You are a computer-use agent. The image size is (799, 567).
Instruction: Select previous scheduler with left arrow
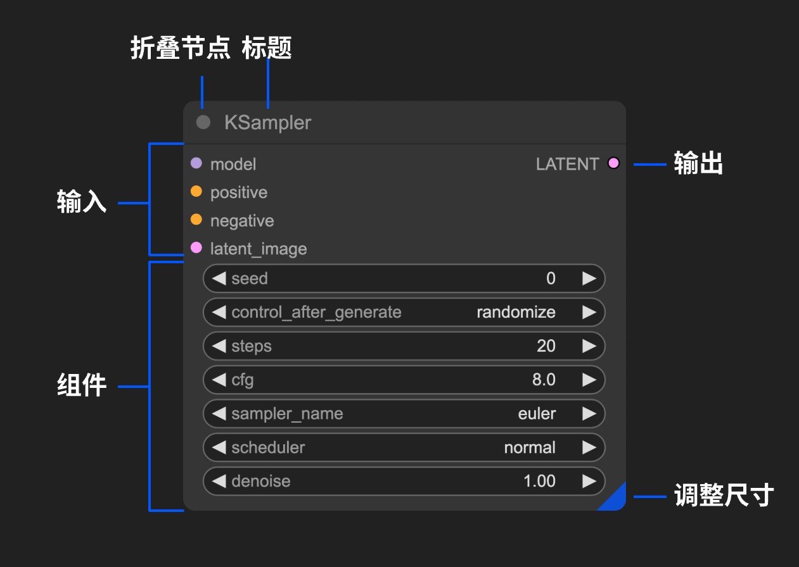coord(219,447)
